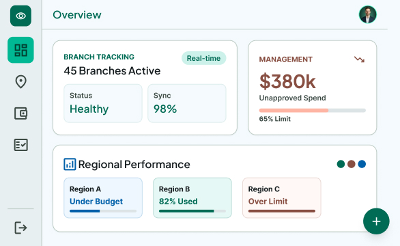This screenshot has width=400, height=246.
Task: Click the Under Budget text
Action: click(96, 202)
